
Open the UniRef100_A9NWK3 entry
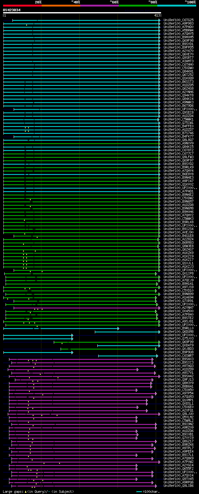[178, 102]
